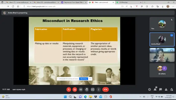Viewport: 176px width, 100px height.
Task: Click the Present now screen icon
Action: (93, 89)
